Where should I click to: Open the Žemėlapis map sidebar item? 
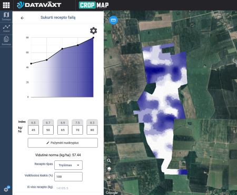[x=6, y=16]
